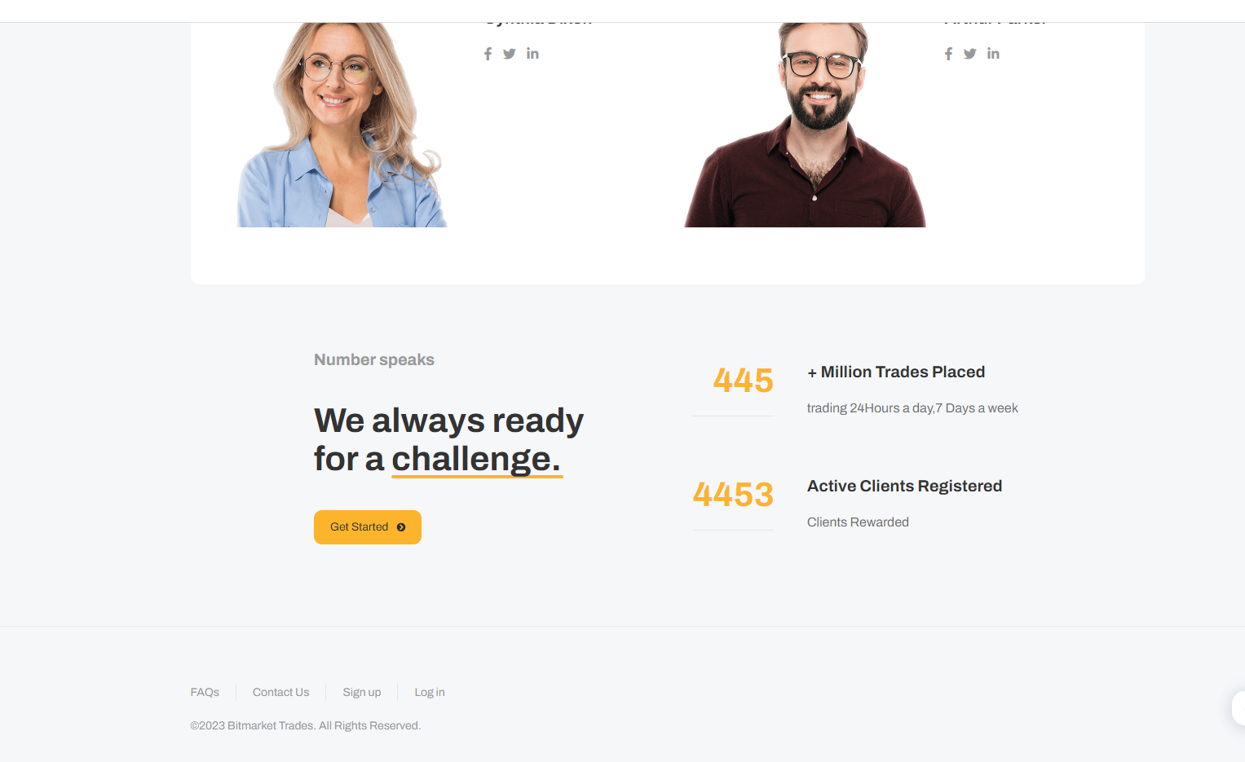Screen dimensions: 1245x762
Task: Open the first team member's LinkedIn icon
Action: [532, 54]
